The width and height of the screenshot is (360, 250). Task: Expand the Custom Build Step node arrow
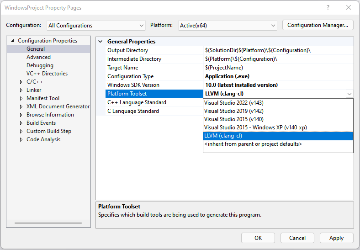21,132
